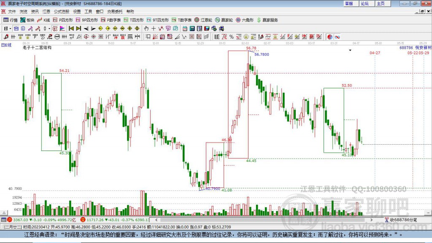Open the 六角形 hexagon tool
432x243 pixels.
[245, 20]
